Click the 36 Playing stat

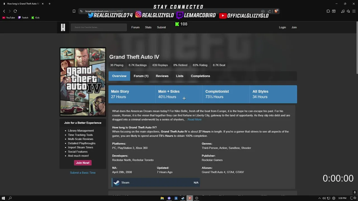pyautogui.click(x=117, y=65)
